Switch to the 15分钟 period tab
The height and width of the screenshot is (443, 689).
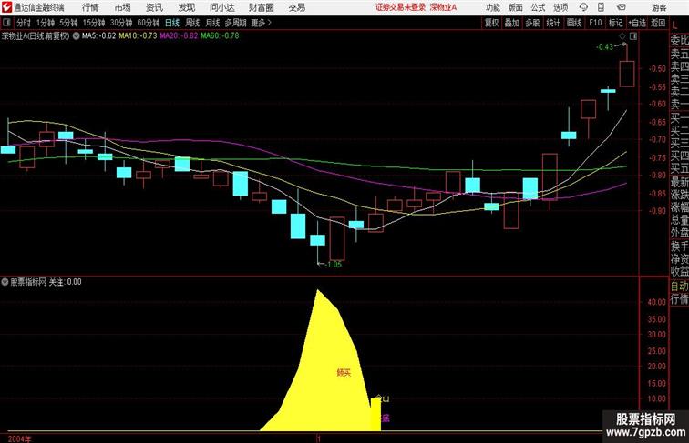coord(94,23)
